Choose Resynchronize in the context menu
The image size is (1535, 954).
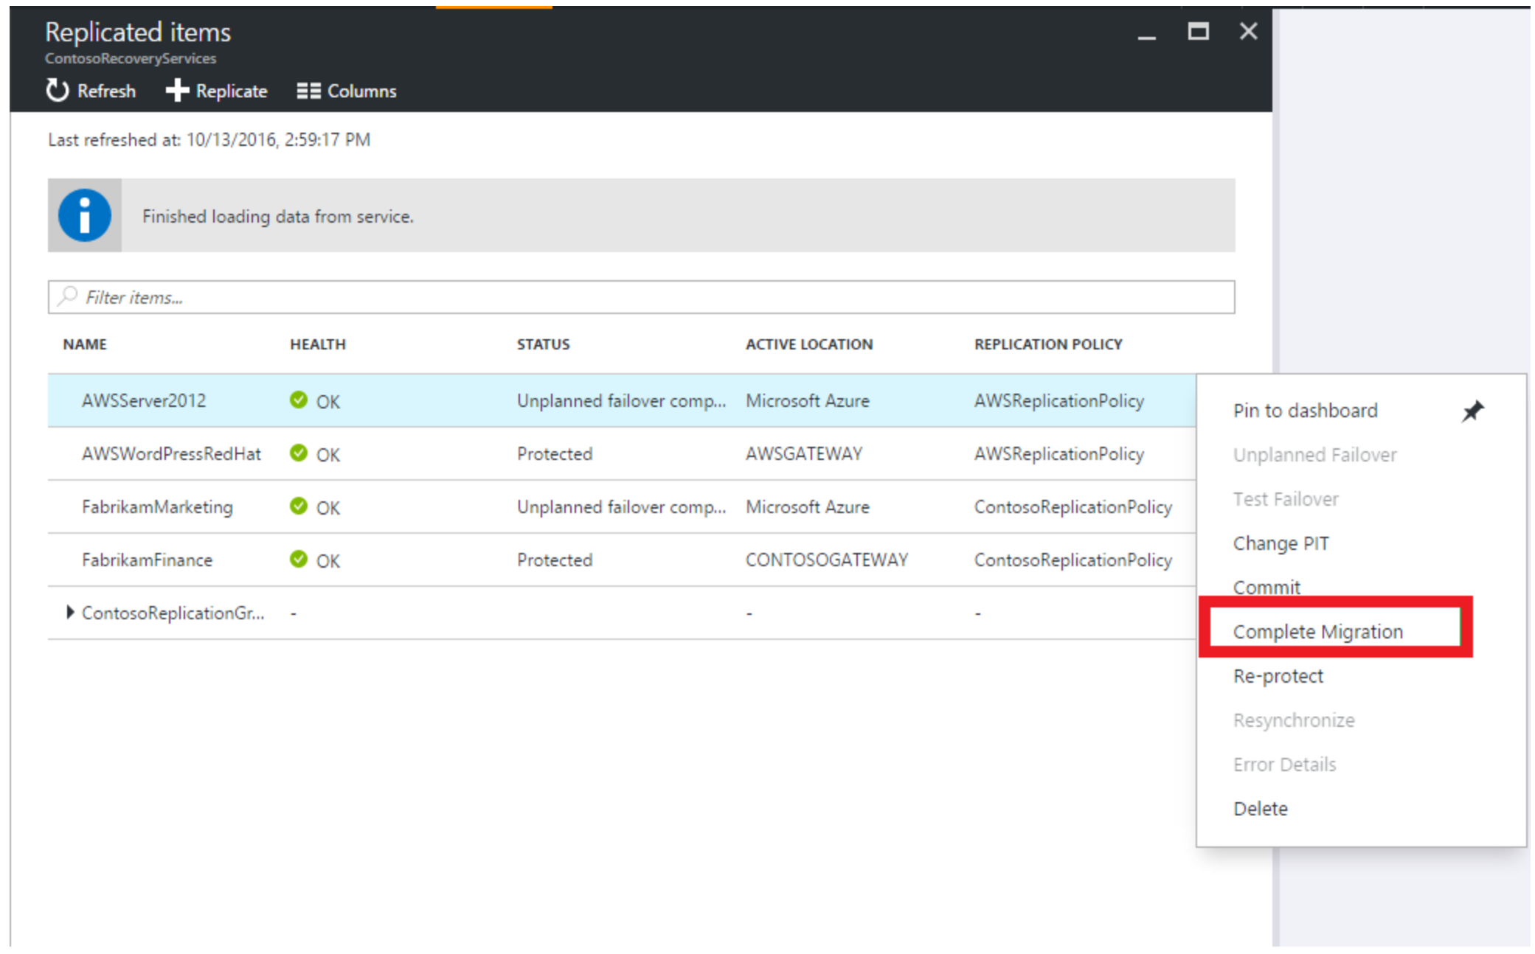click(x=1294, y=720)
